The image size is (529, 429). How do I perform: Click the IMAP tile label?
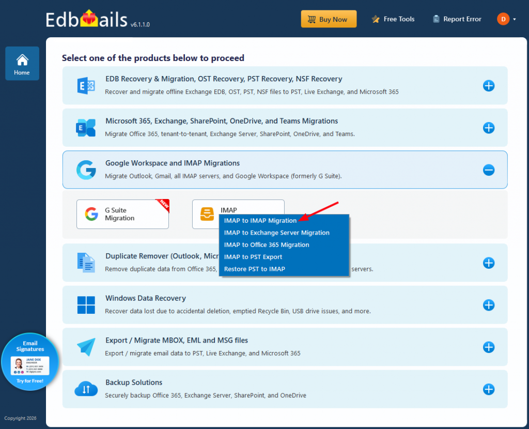pos(229,210)
